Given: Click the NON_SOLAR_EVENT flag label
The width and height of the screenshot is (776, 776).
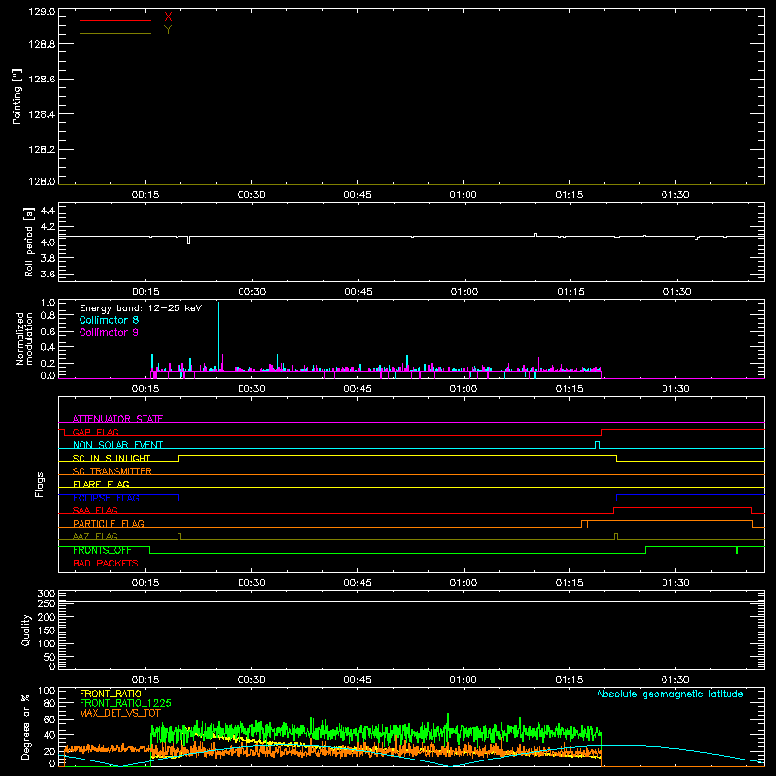Looking at the screenshot, I should pos(117,445).
